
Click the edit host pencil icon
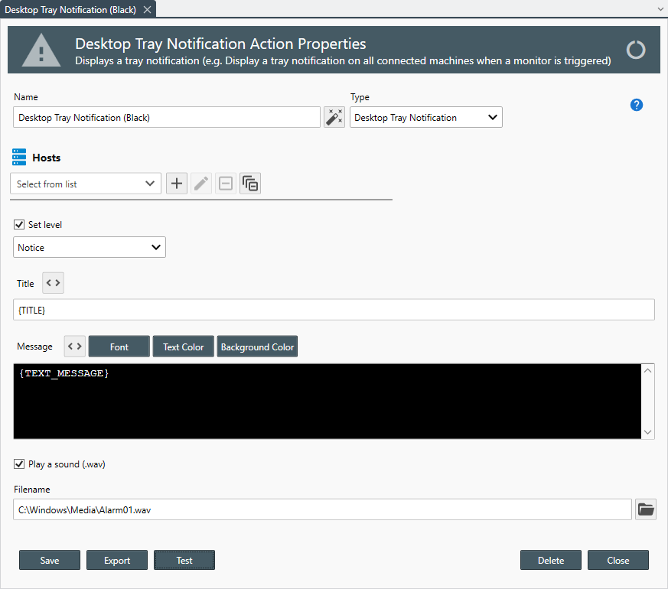201,184
